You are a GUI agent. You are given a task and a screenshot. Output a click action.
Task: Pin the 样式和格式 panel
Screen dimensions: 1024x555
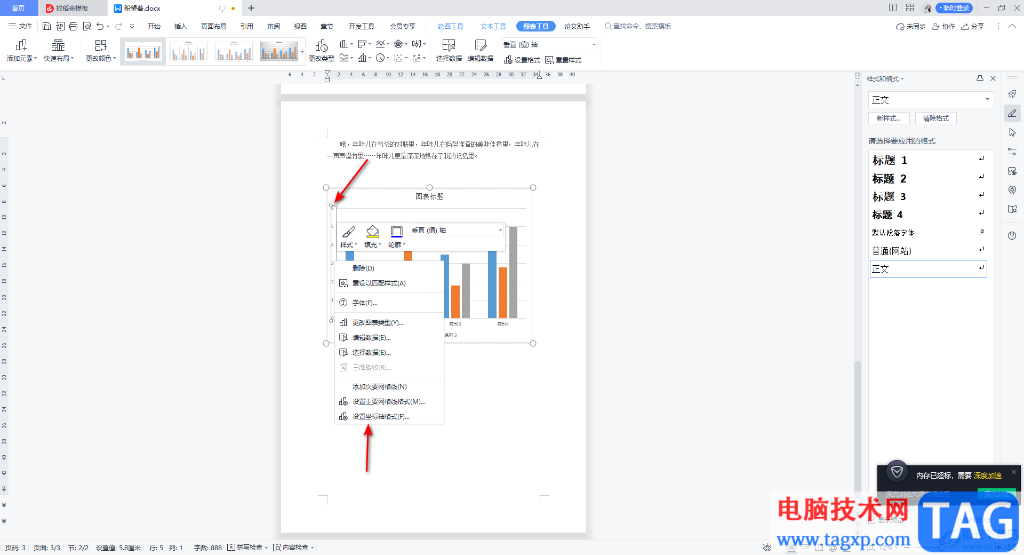980,78
